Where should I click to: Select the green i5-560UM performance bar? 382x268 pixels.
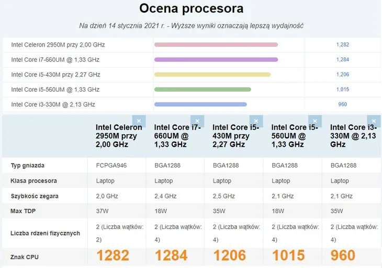point(203,90)
